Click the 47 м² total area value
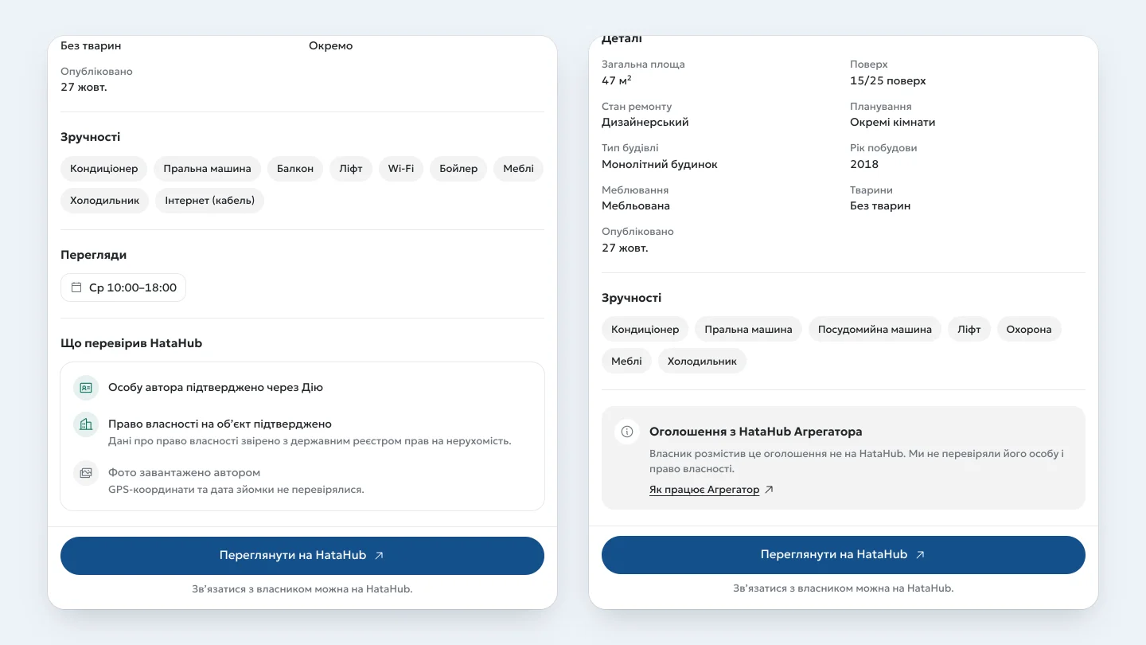The height and width of the screenshot is (645, 1146). (x=617, y=80)
